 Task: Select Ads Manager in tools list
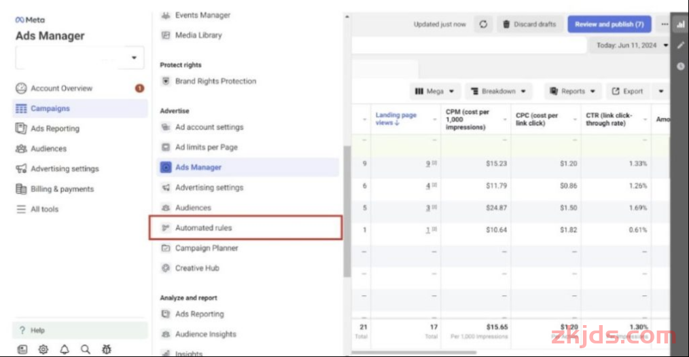click(x=248, y=168)
